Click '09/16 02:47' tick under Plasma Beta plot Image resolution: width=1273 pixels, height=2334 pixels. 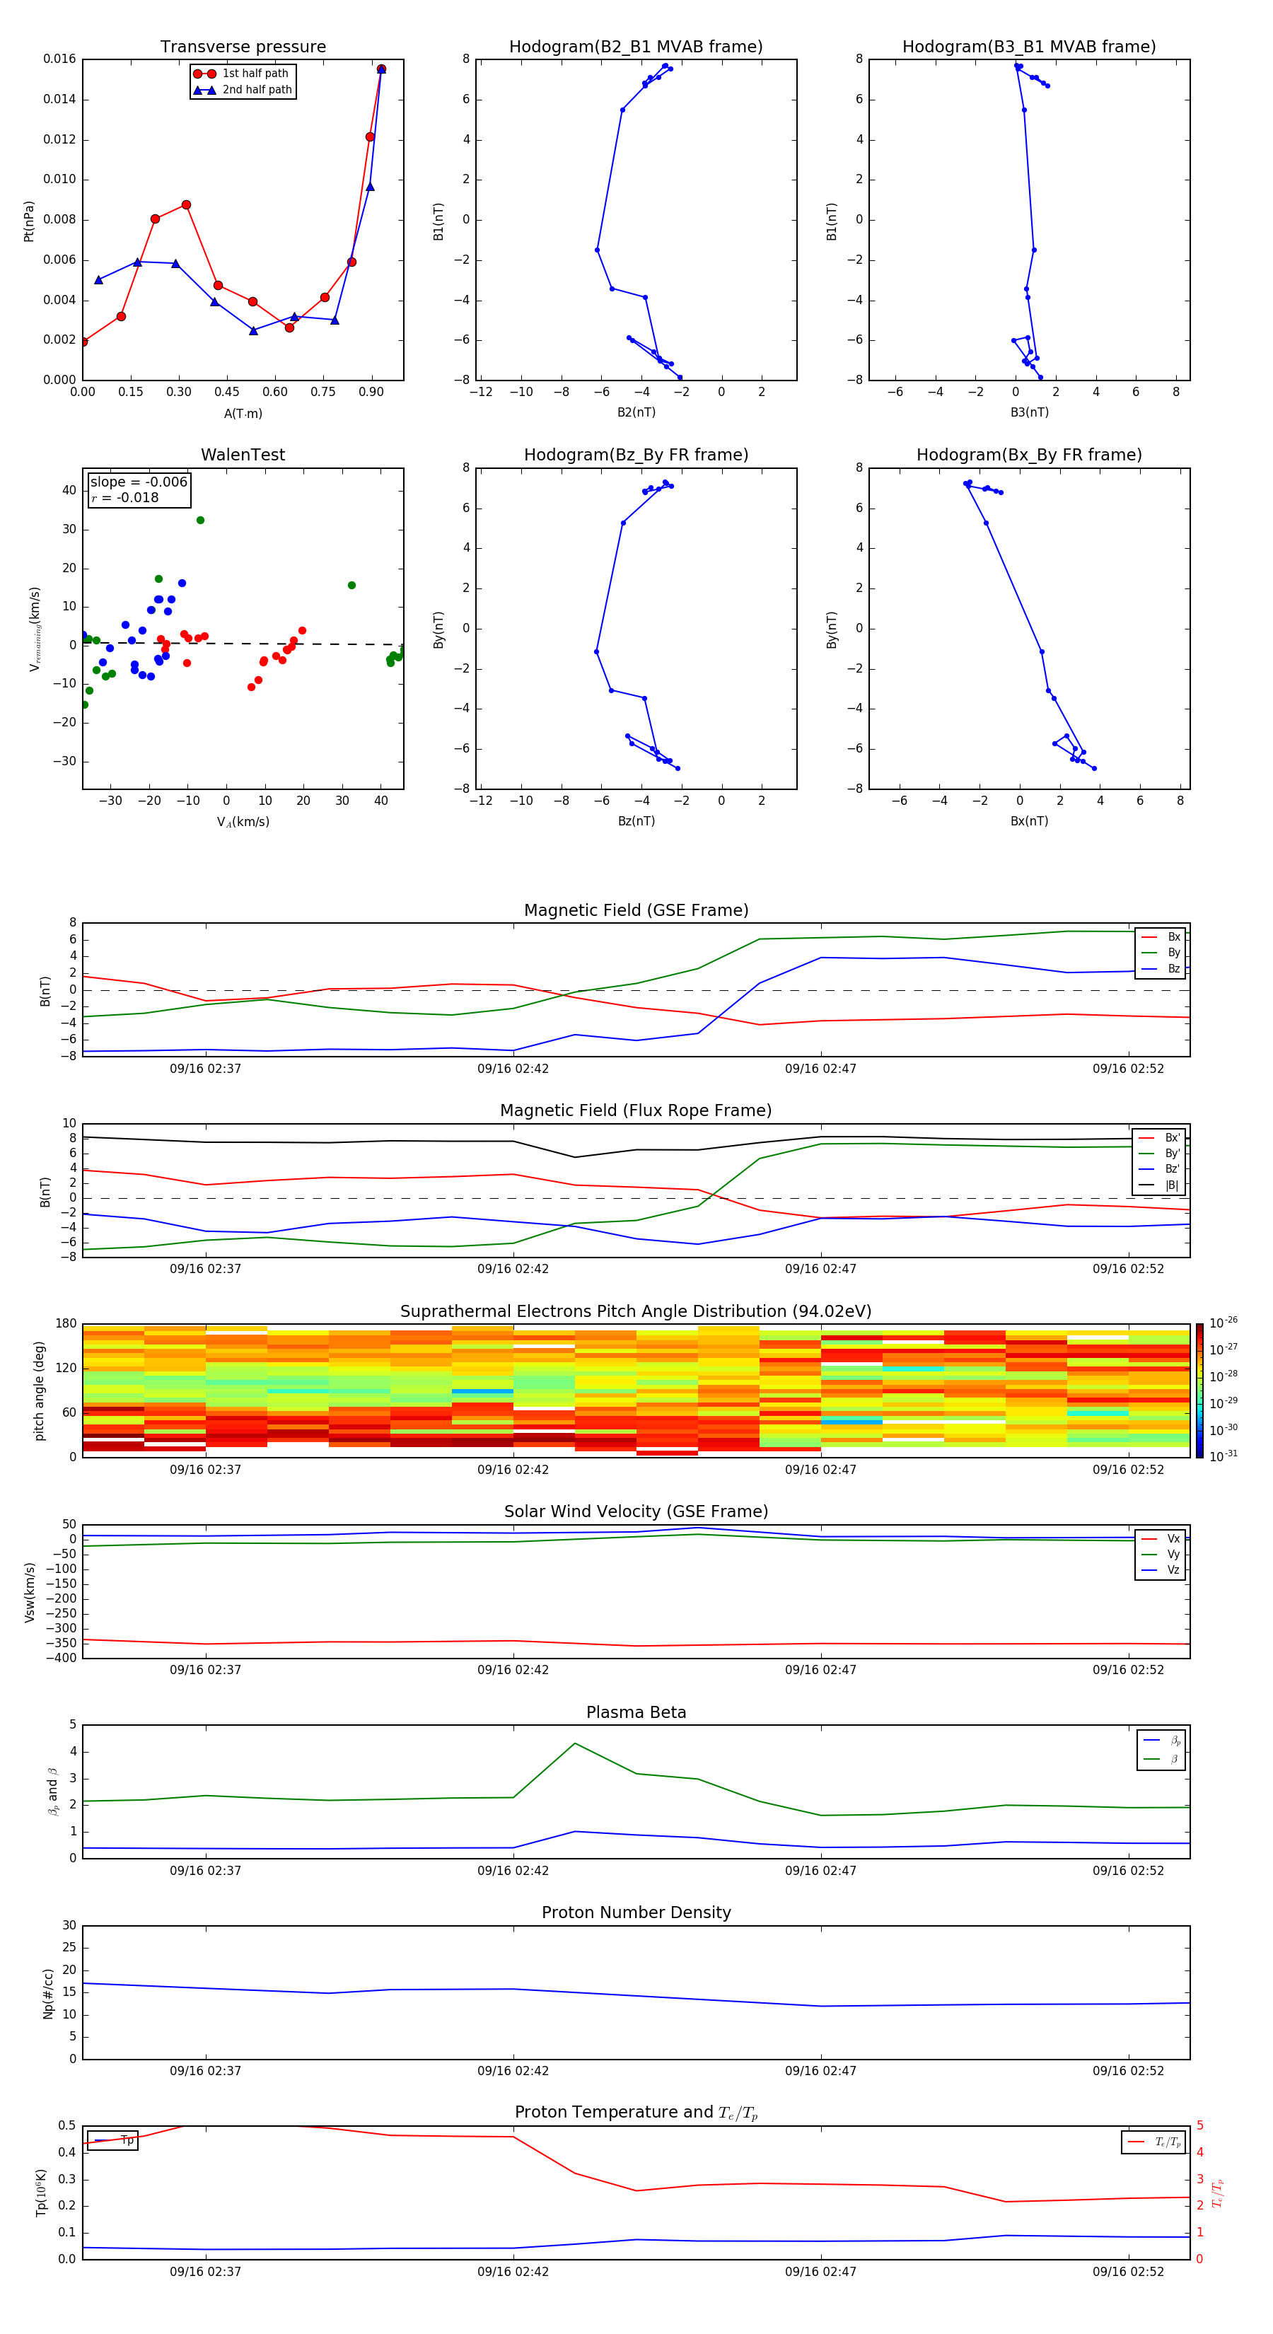click(820, 1871)
